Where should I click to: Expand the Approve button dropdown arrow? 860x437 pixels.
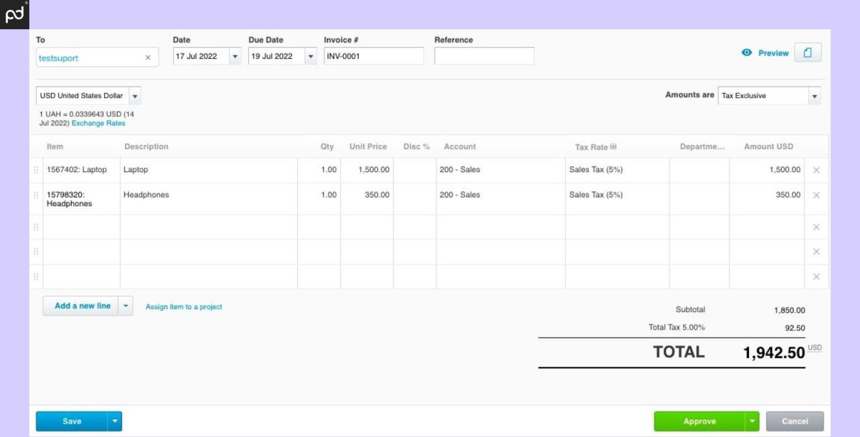pyautogui.click(x=752, y=421)
